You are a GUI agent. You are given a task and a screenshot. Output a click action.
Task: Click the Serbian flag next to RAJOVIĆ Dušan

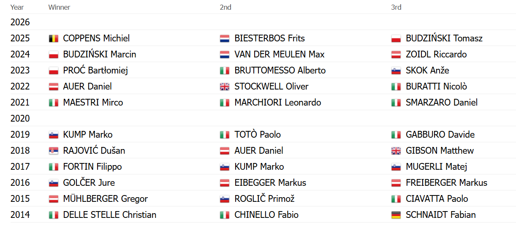(53, 151)
